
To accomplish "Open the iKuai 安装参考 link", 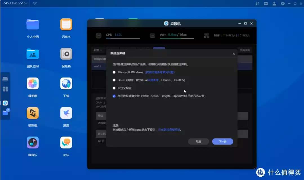I will point(153,80).
